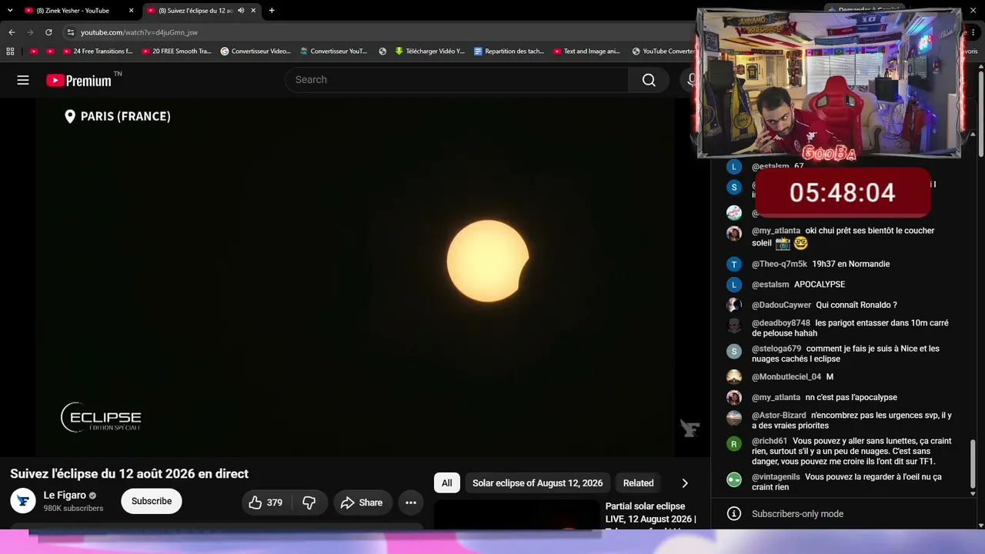Screen dimensions: 985x554
Task: Open the Repartition des tach... bookmark
Action: (509, 52)
